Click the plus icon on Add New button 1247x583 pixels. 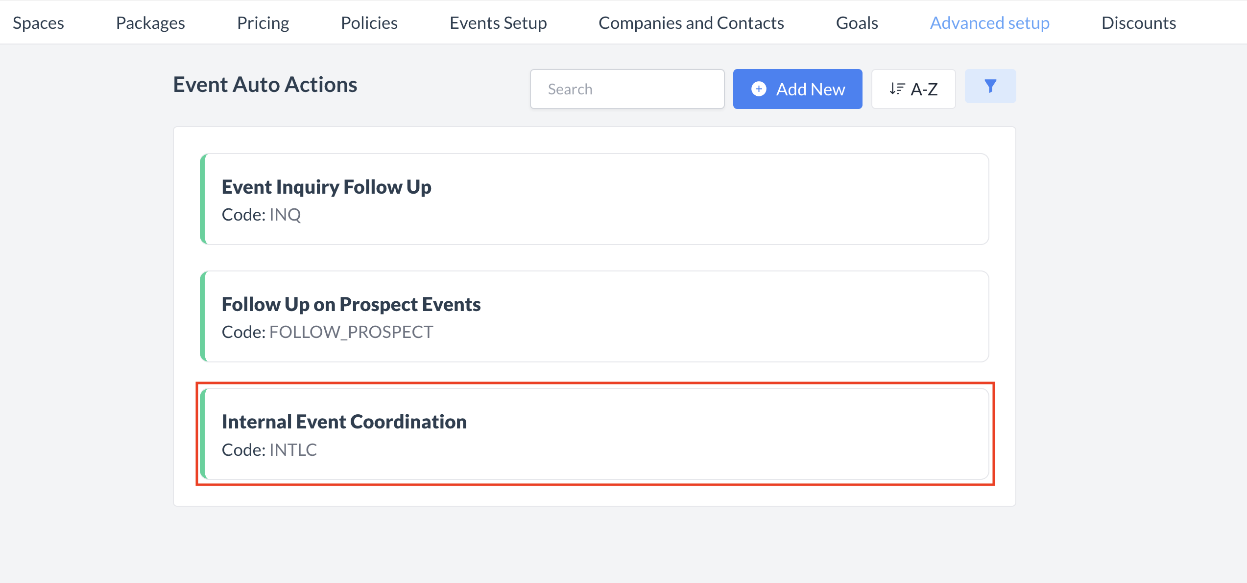(758, 89)
